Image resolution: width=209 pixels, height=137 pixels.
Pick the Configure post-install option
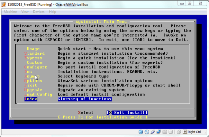[36, 67]
